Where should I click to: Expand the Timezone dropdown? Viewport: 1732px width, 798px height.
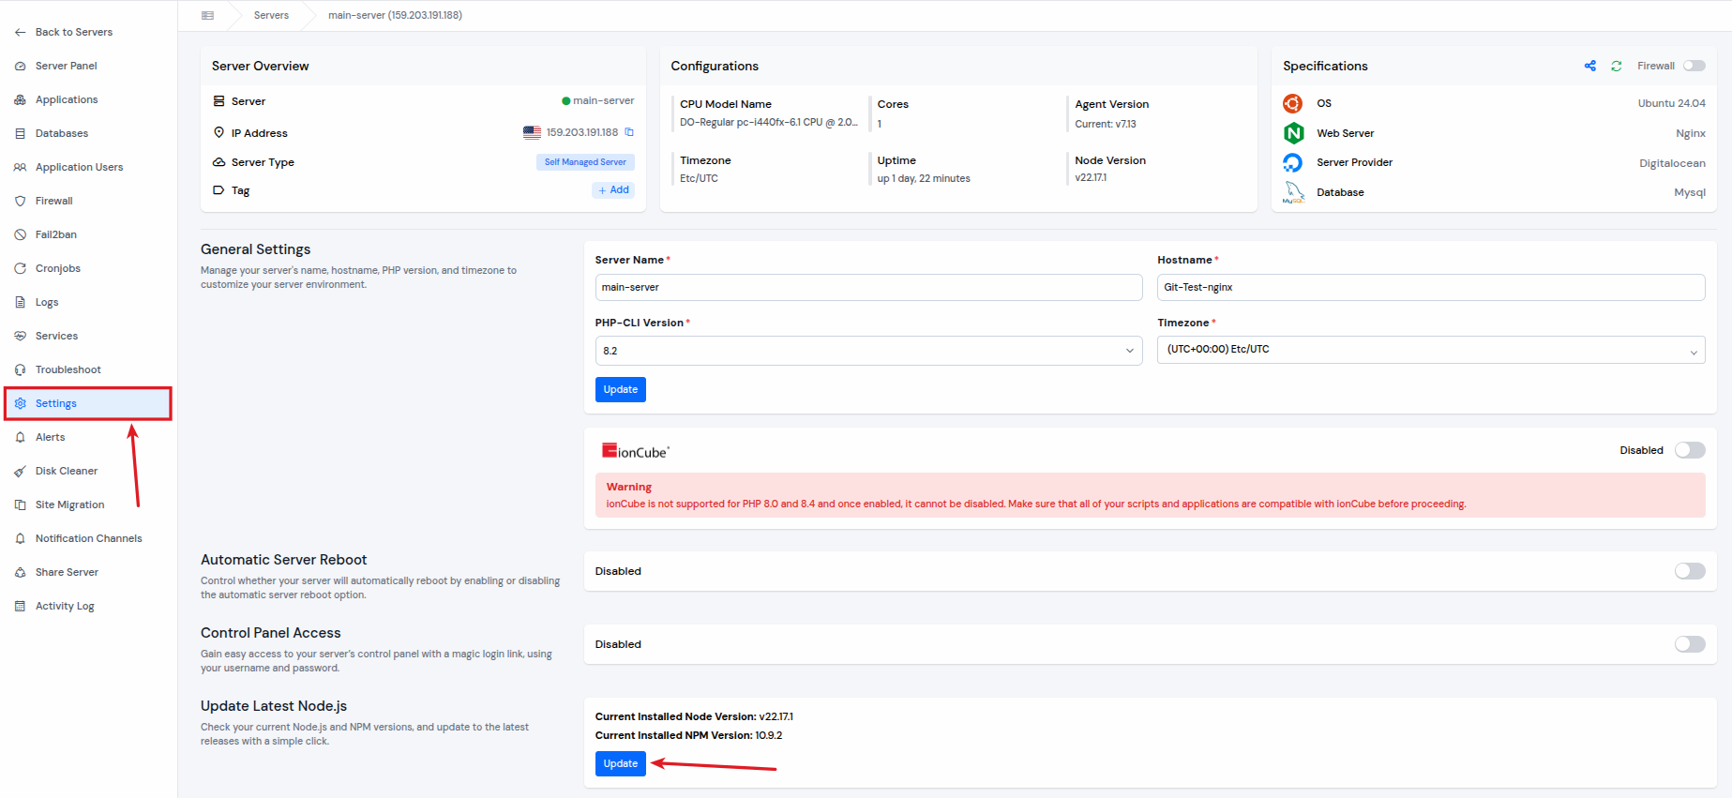[x=1430, y=350]
